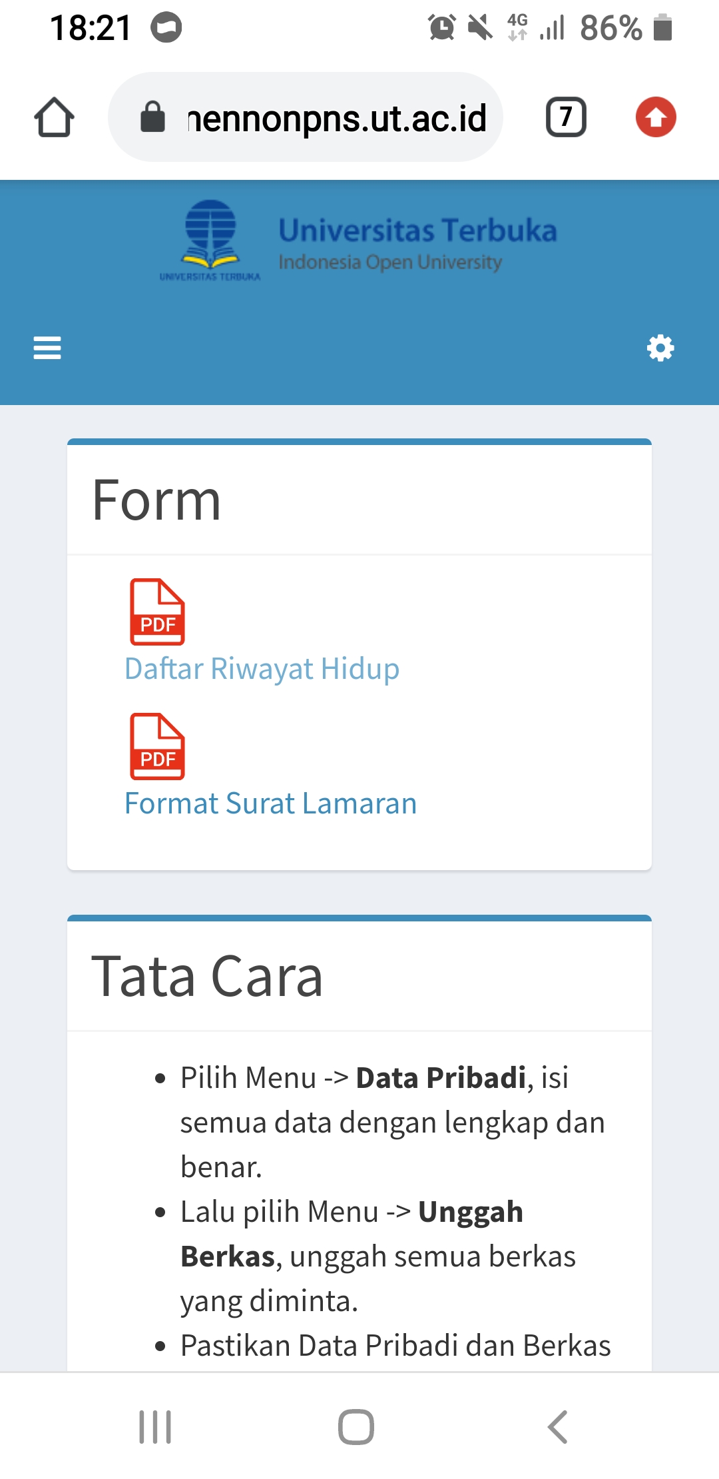Tap the browser home icon
This screenshot has height=1479, width=719.
coord(54,117)
